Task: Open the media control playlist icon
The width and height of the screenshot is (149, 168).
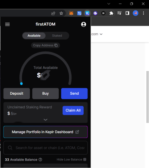Action: 119,13
